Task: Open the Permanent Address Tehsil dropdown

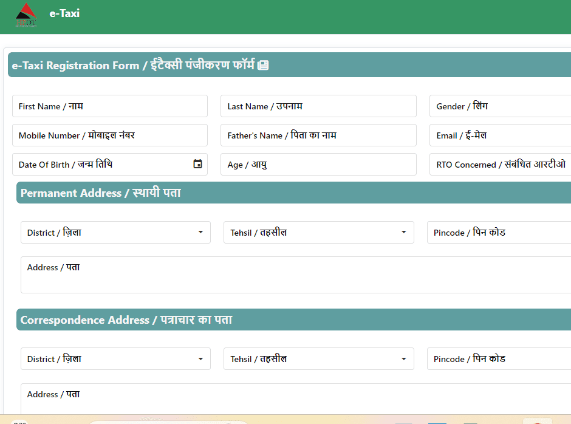Action: (x=318, y=233)
